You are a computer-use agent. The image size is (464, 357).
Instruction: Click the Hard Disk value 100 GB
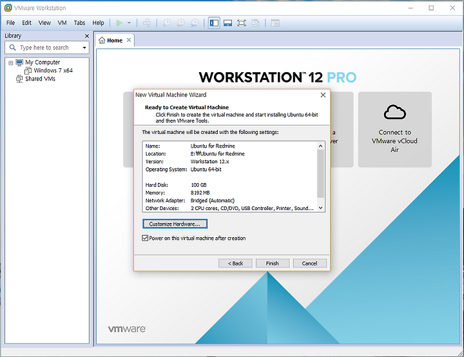tap(199, 185)
